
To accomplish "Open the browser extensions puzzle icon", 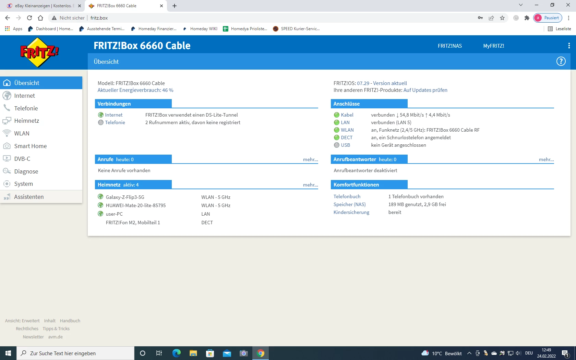I will pos(527,18).
